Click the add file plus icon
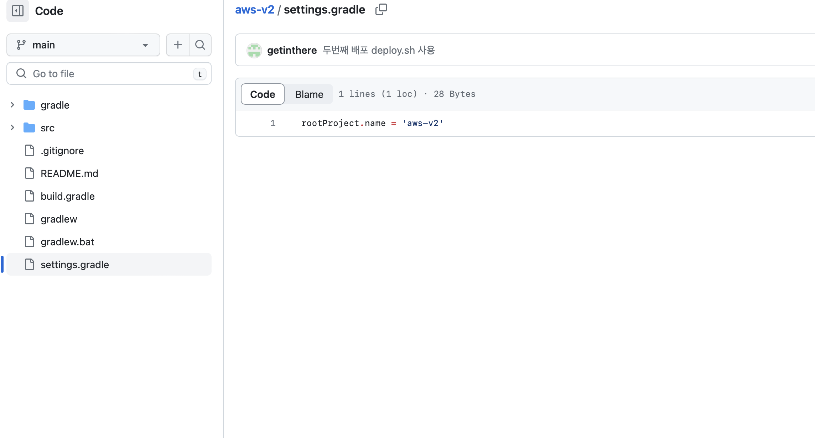815x438 pixels. [178, 45]
